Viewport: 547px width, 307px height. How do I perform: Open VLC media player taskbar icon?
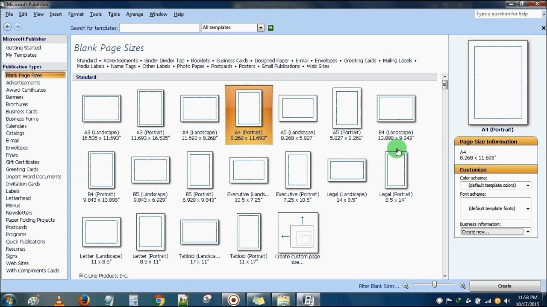coord(59,300)
